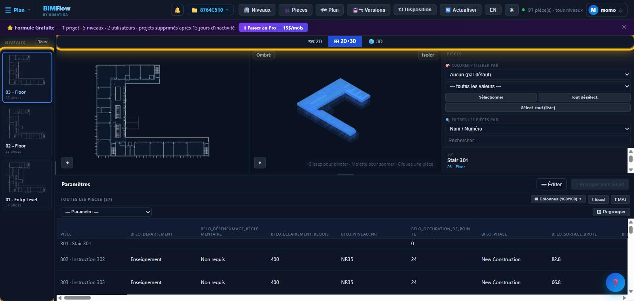The width and height of the screenshot is (634, 301).
Task: Switch interface language to EN
Action: tap(493, 10)
